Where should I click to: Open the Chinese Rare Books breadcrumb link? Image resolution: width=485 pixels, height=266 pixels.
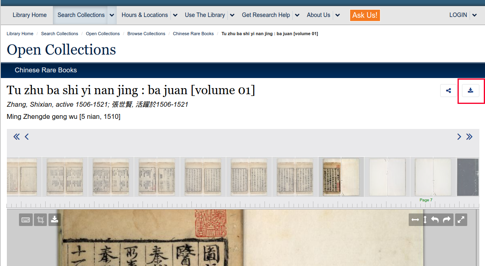[x=193, y=34]
